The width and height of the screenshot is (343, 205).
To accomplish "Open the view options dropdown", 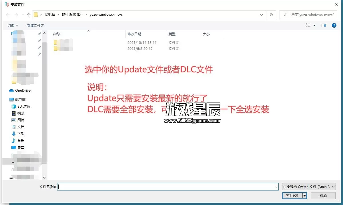I will (314, 25).
